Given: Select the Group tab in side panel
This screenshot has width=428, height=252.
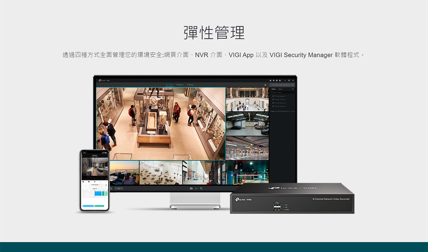Looking at the screenshot, I should pyautogui.click(x=280, y=89).
